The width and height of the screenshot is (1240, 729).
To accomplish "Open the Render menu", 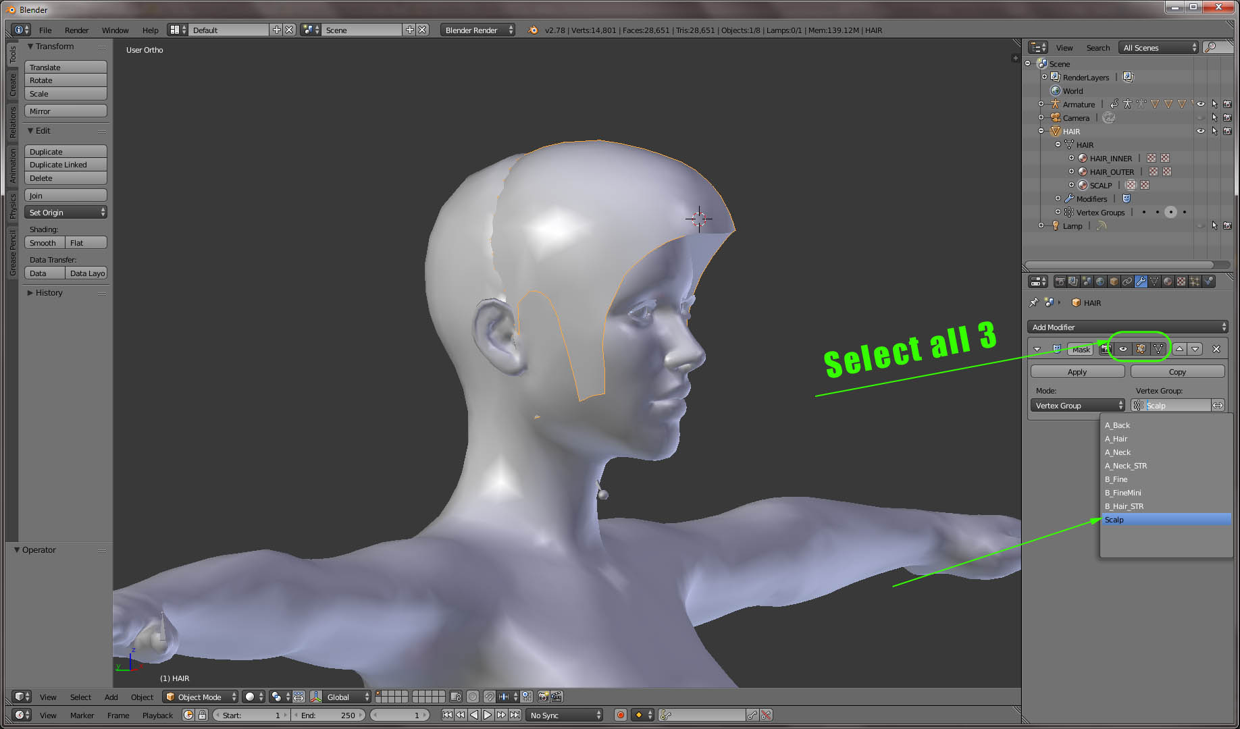I will pyautogui.click(x=76, y=30).
